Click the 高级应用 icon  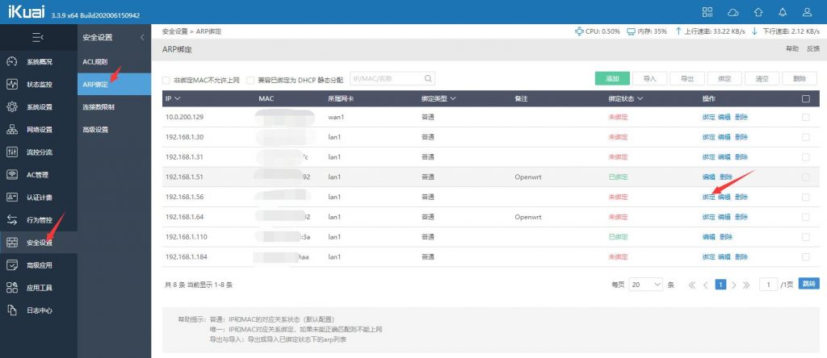pyautogui.click(x=11, y=265)
